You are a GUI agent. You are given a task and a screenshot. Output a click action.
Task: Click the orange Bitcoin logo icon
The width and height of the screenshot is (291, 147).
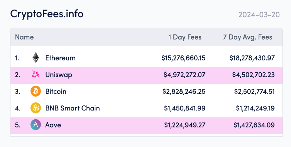36,91
